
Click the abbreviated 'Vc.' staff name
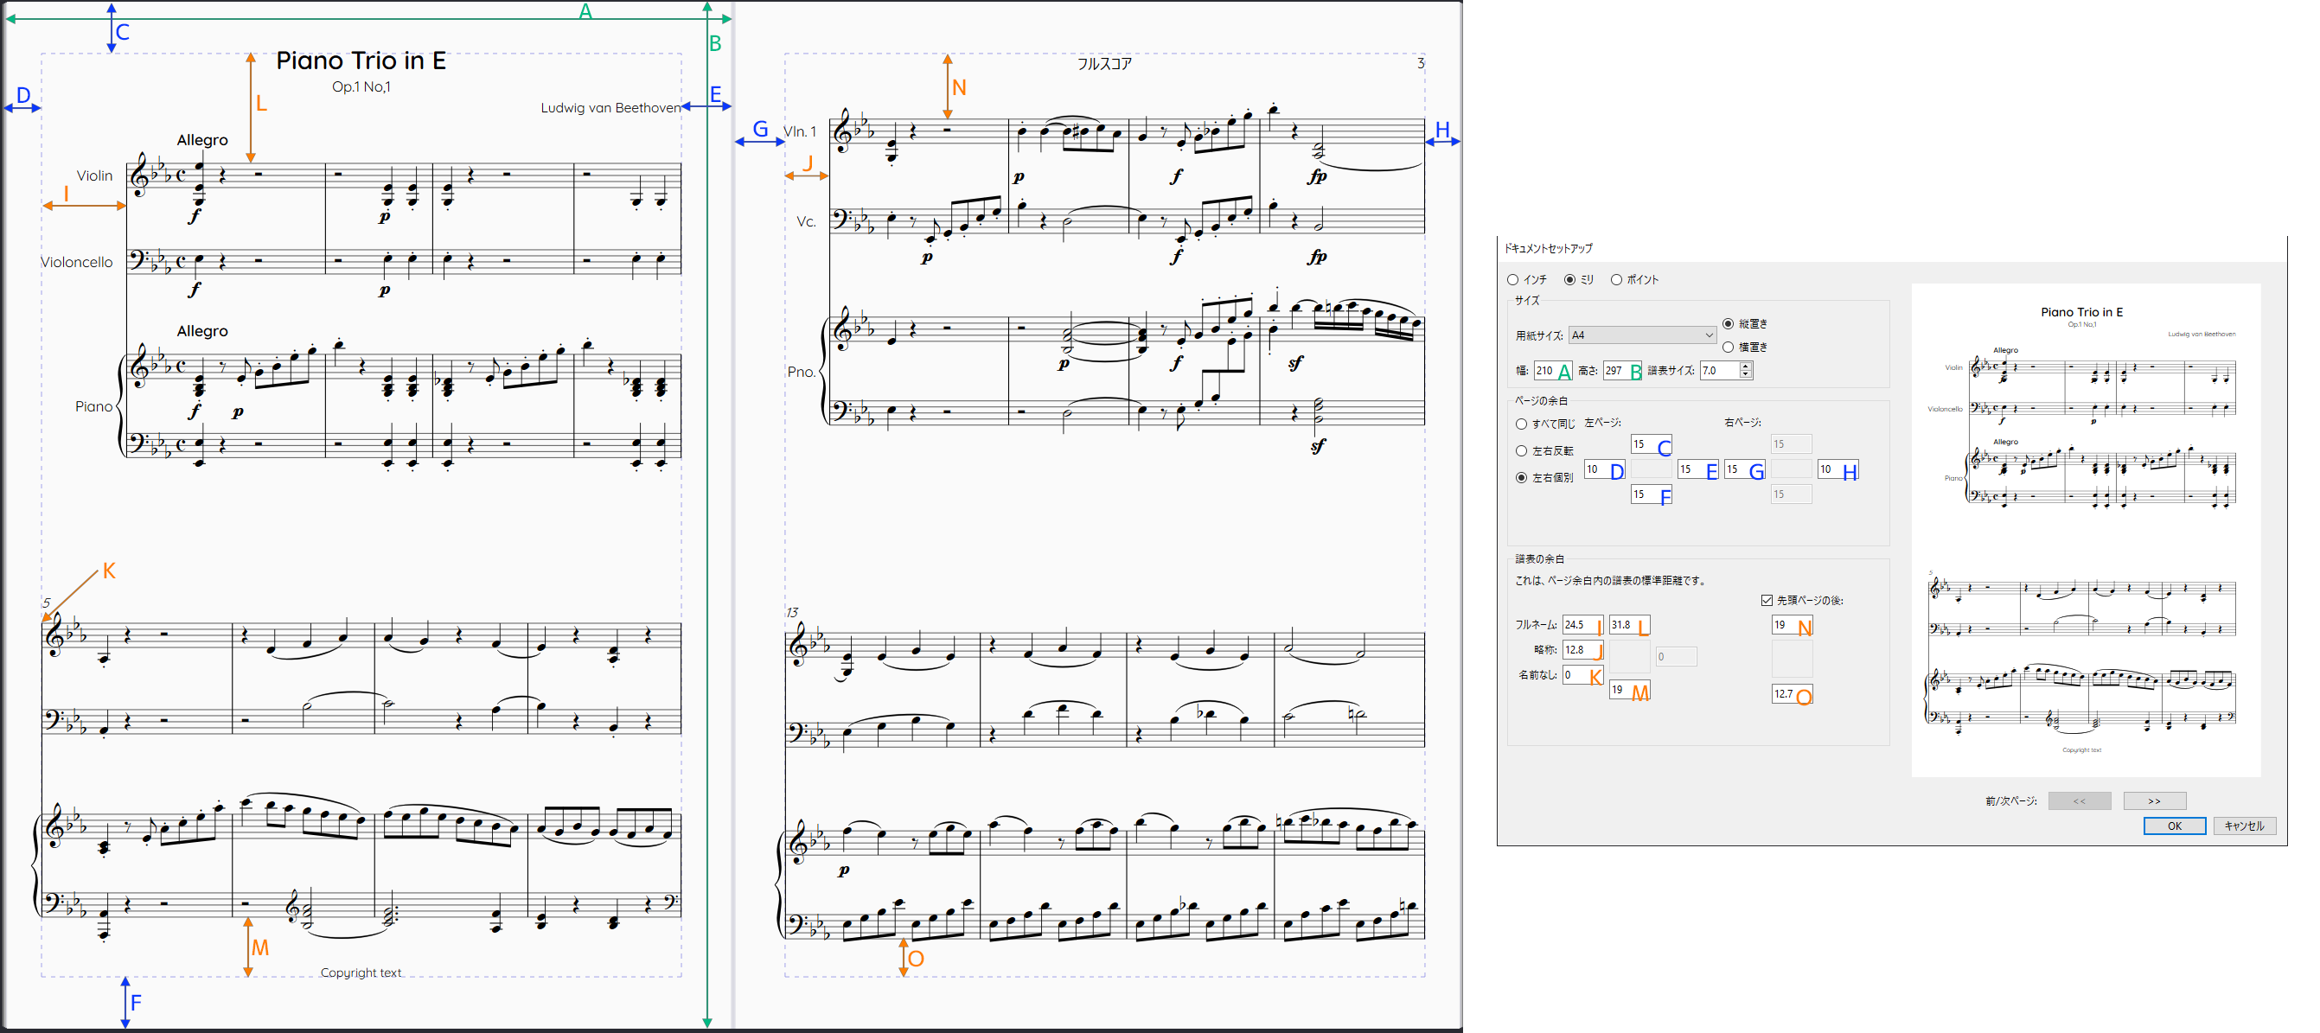tap(806, 221)
